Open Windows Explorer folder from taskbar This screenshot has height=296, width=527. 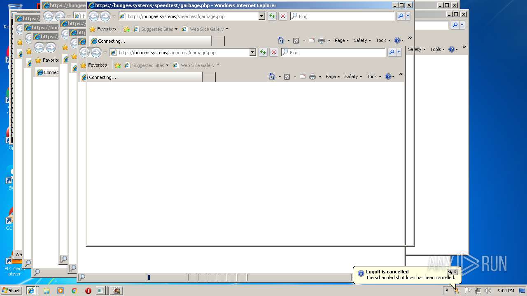click(x=47, y=290)
